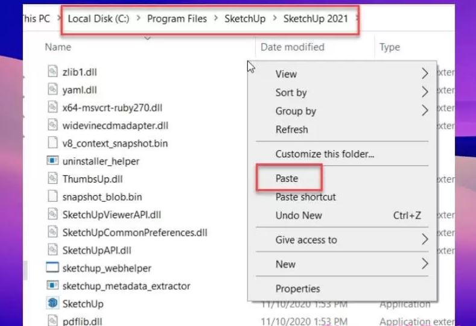The height and width of the screenshot is (326, 476).
Task: Select file name yaml.dll
Action: [80, 90]
